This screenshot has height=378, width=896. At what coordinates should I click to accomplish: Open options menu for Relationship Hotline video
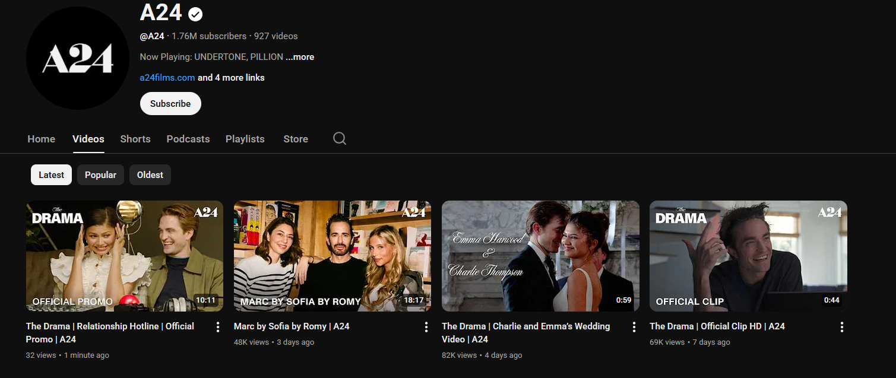[x=218, y=327]
